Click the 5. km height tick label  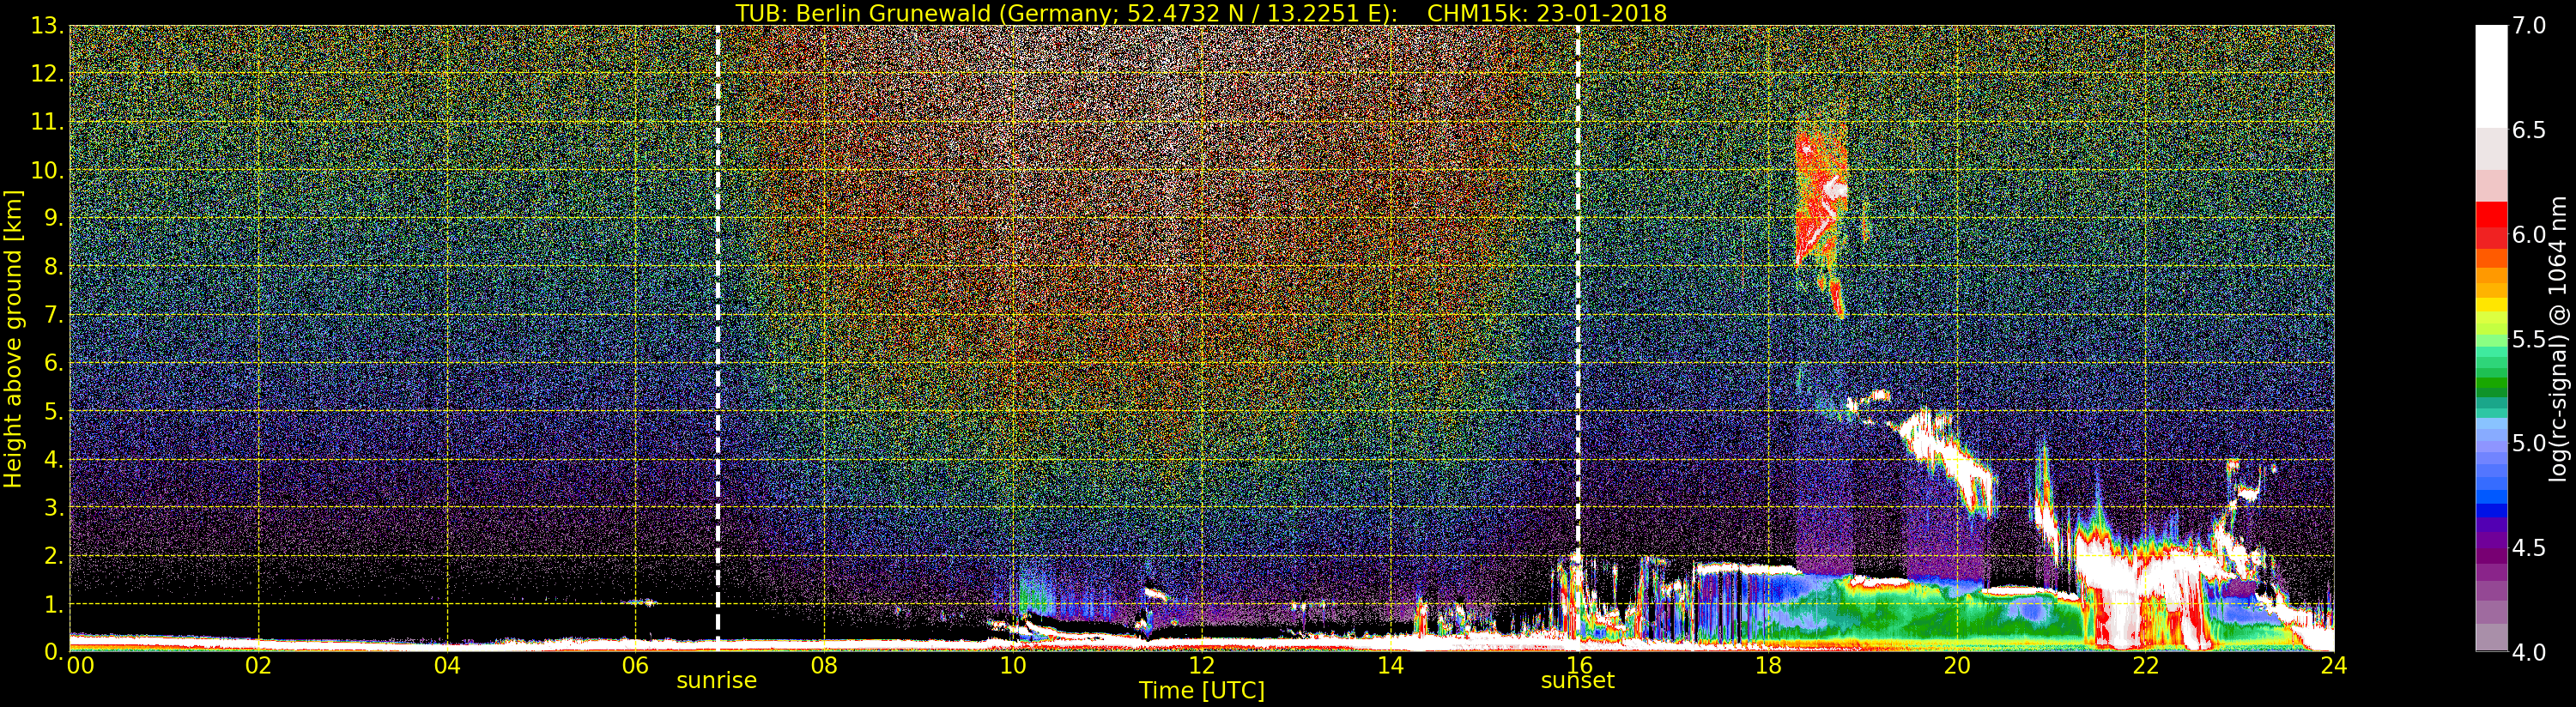pyautogui.click(x=52, y=412)
